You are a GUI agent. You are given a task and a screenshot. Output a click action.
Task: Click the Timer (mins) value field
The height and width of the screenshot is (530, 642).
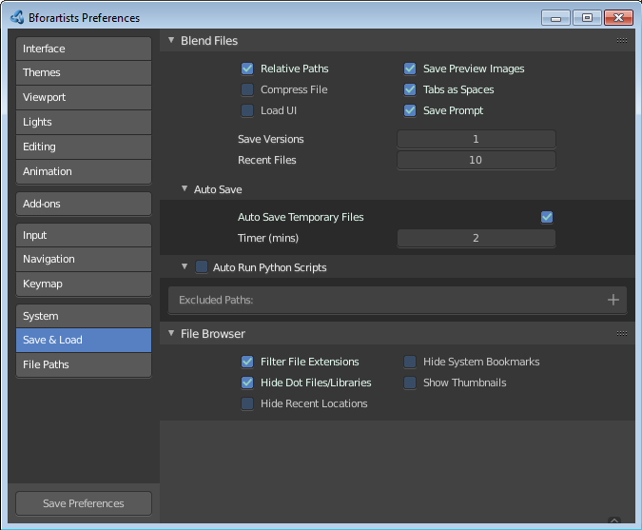(x=477, y=238)
